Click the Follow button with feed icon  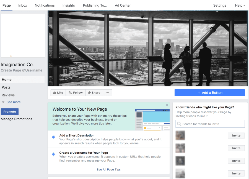pyautogui.click(x=76, y=93)
